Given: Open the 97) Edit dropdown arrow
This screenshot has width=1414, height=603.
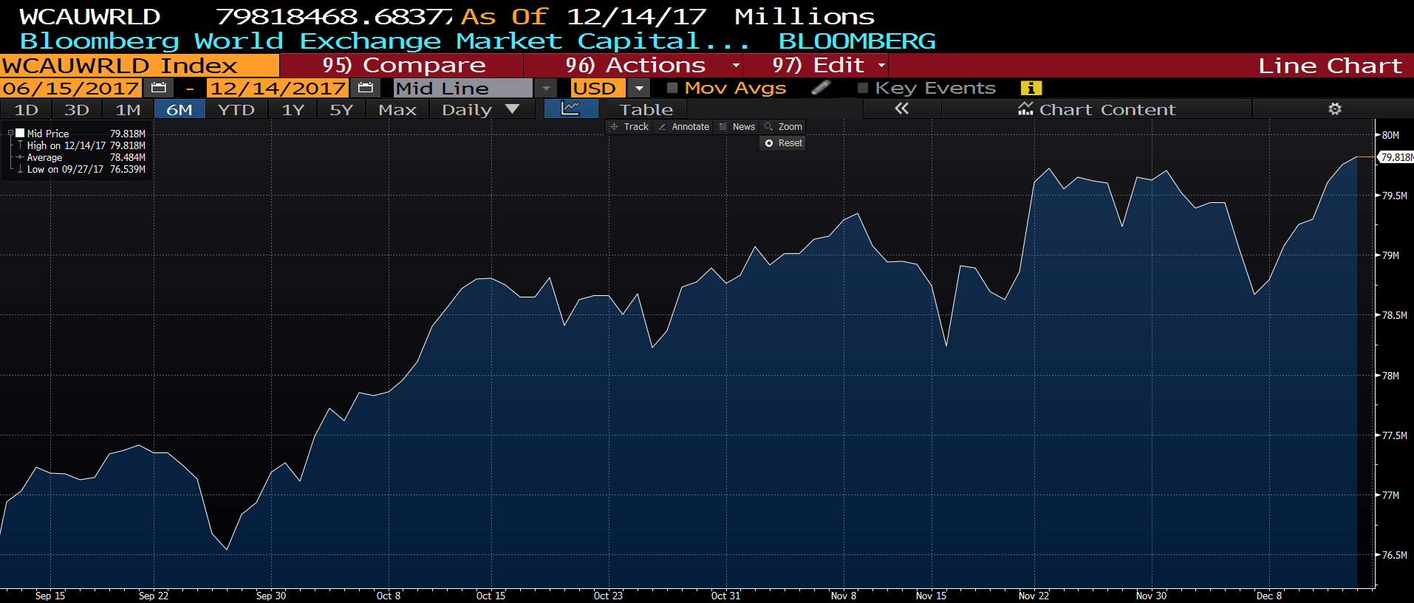Looking at the screenshot, I should (881, 66).
